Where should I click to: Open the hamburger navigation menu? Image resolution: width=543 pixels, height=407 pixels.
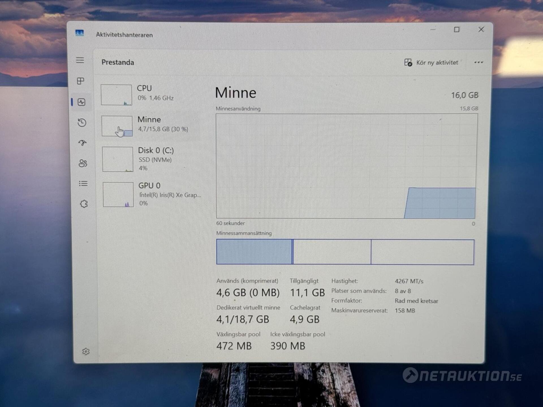tap(80, 60)
